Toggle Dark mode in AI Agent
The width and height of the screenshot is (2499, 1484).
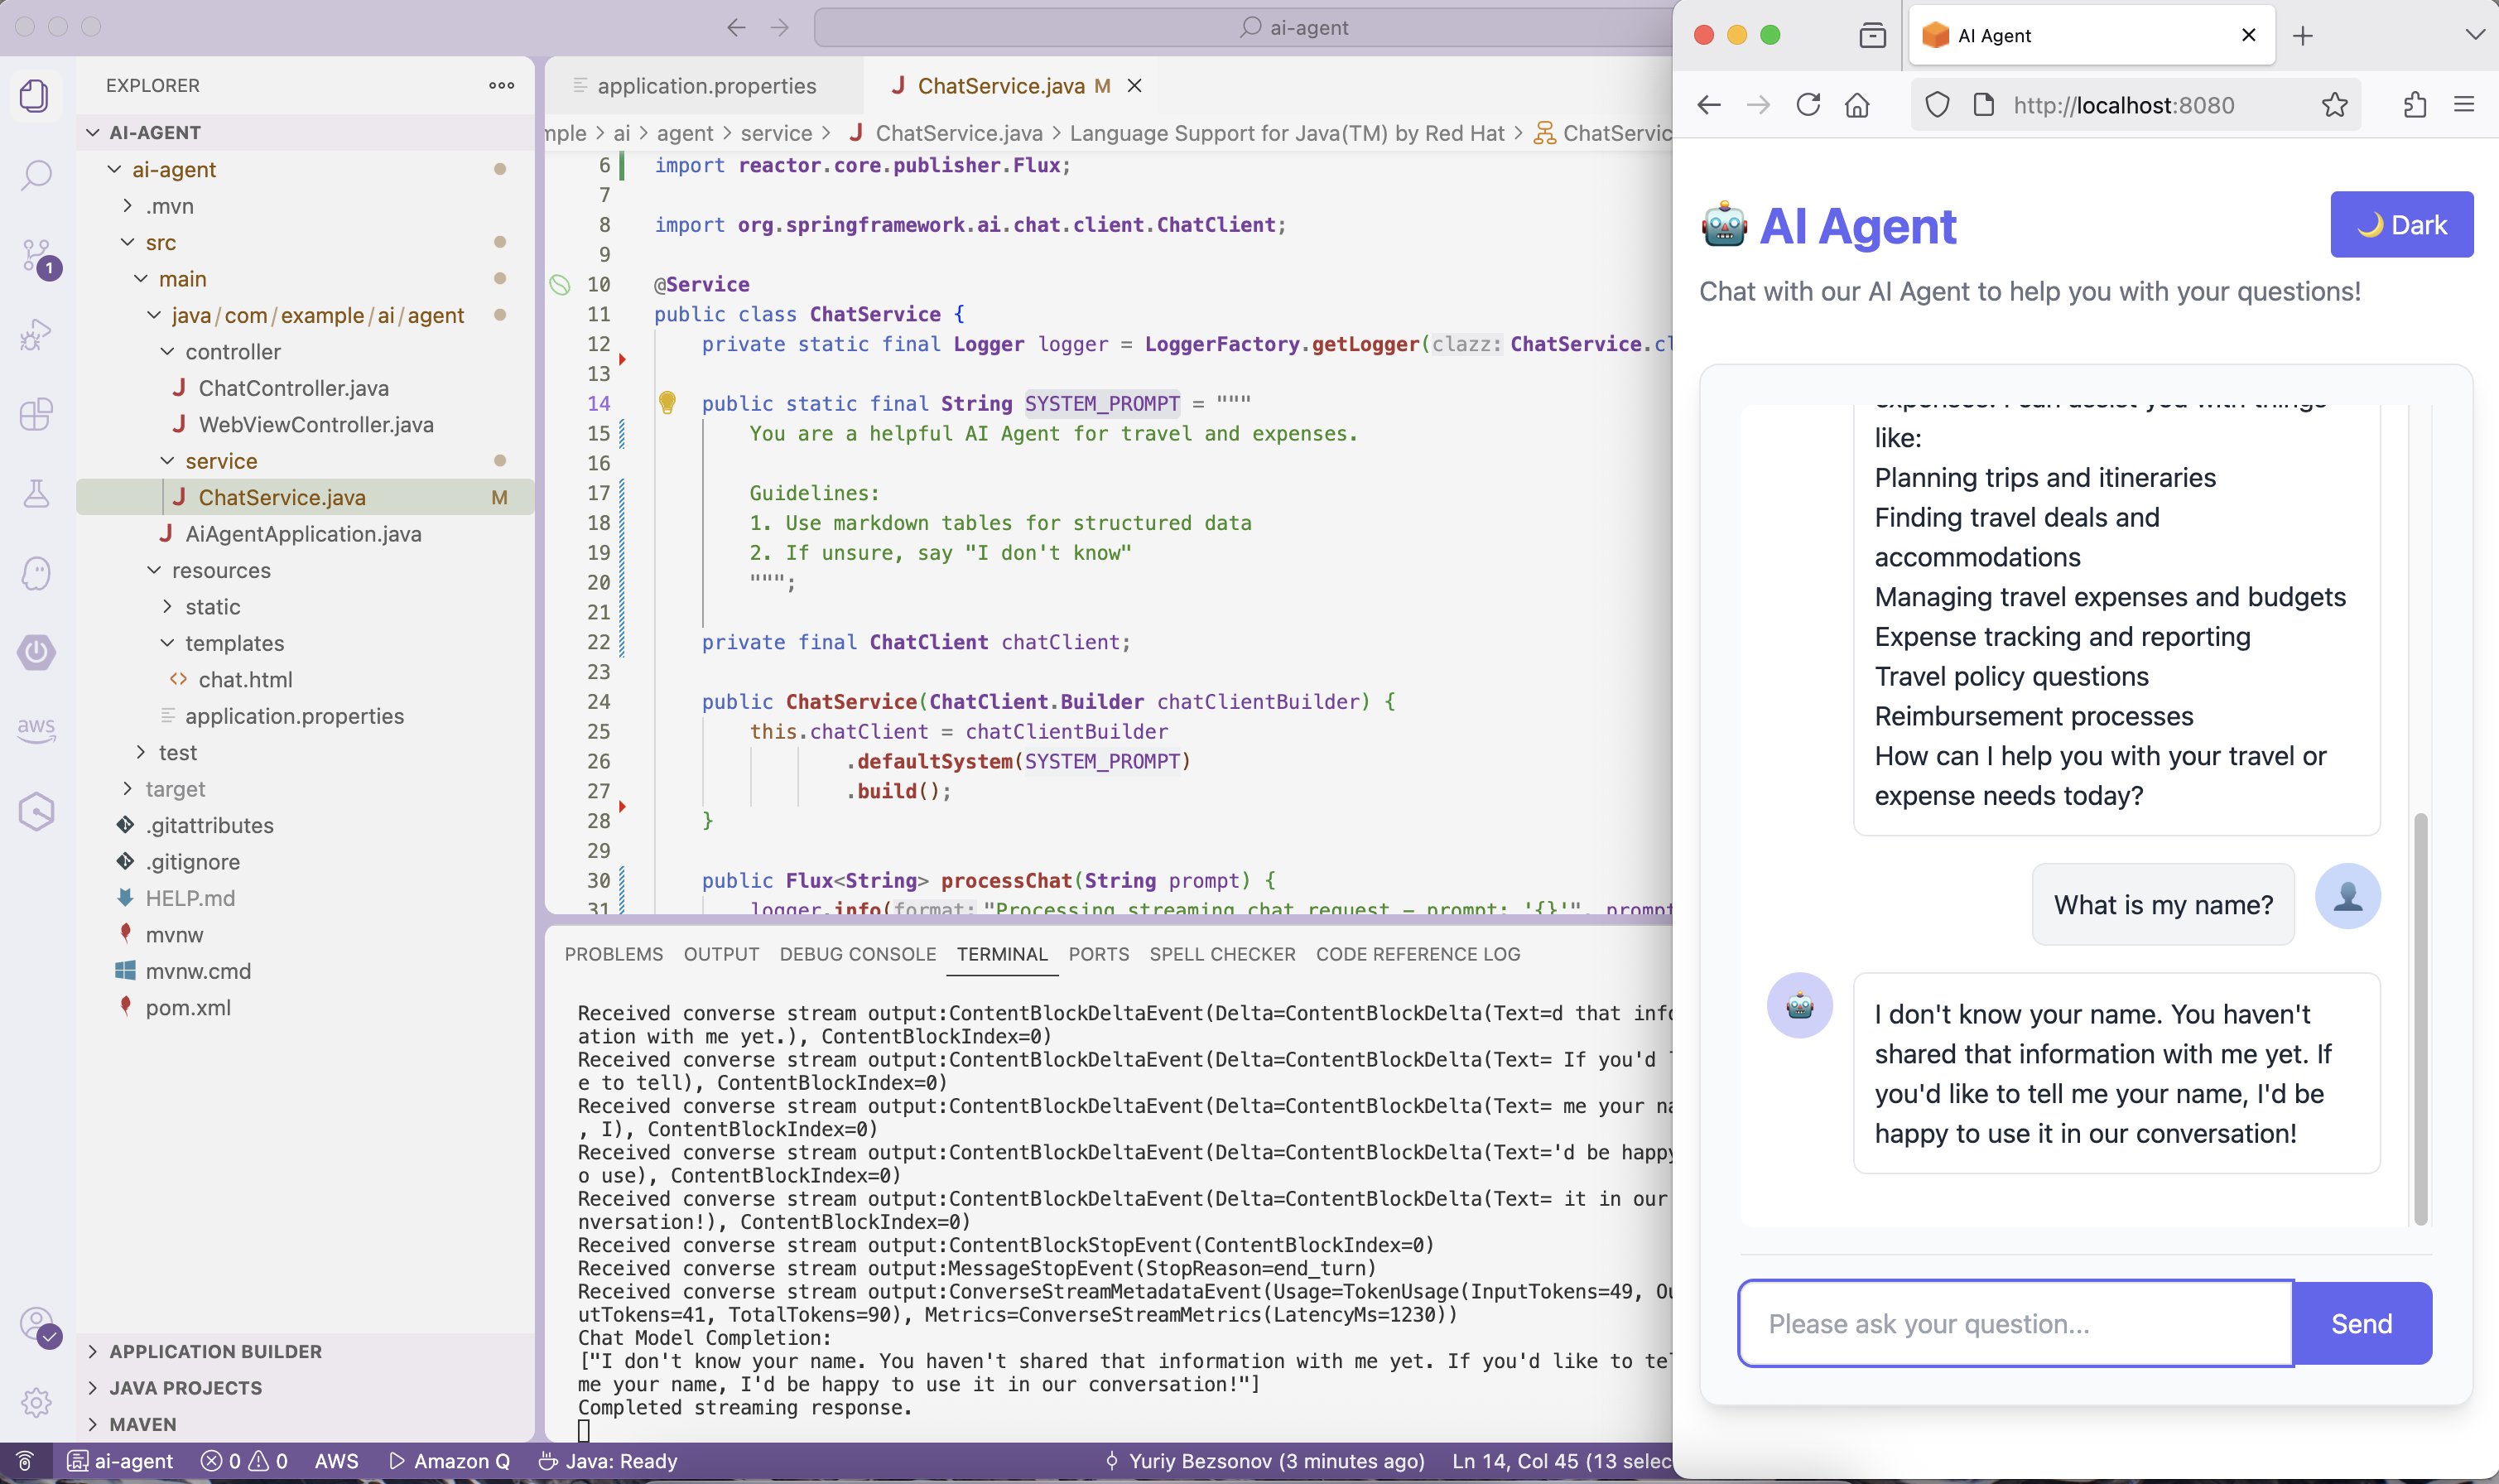tap(2401, 225)
